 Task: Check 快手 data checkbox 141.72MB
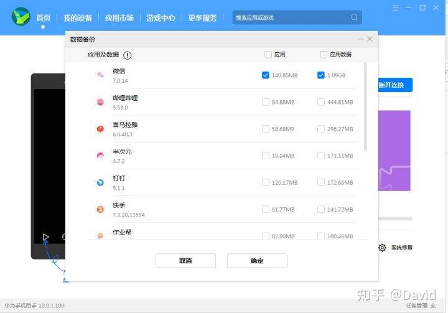click(321, 209)
